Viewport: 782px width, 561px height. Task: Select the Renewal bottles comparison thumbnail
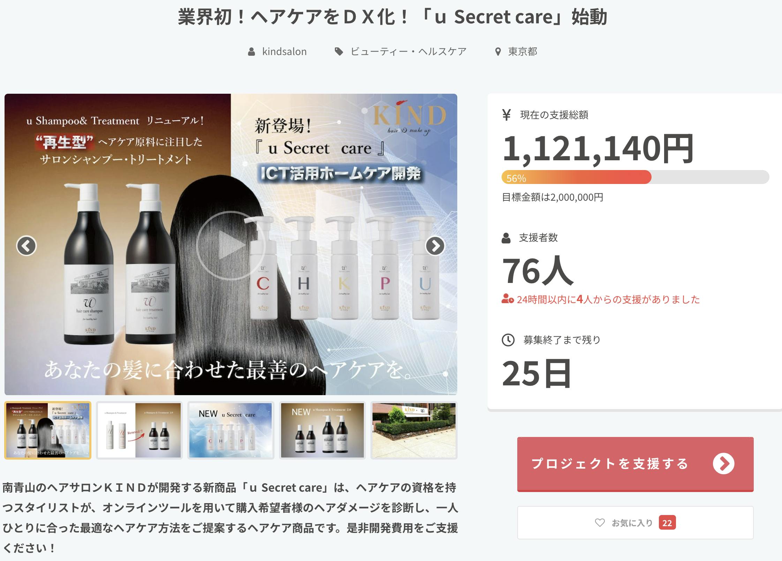point(139,430)
